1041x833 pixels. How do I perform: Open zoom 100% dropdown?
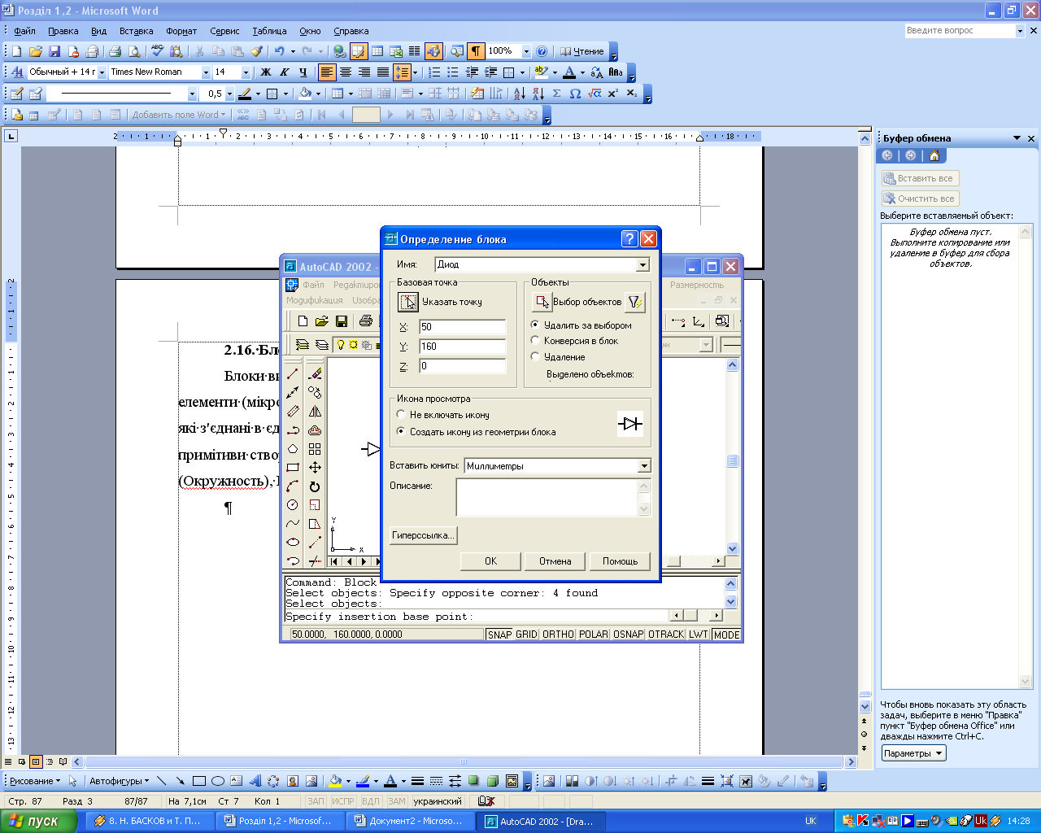pos(526,51)
